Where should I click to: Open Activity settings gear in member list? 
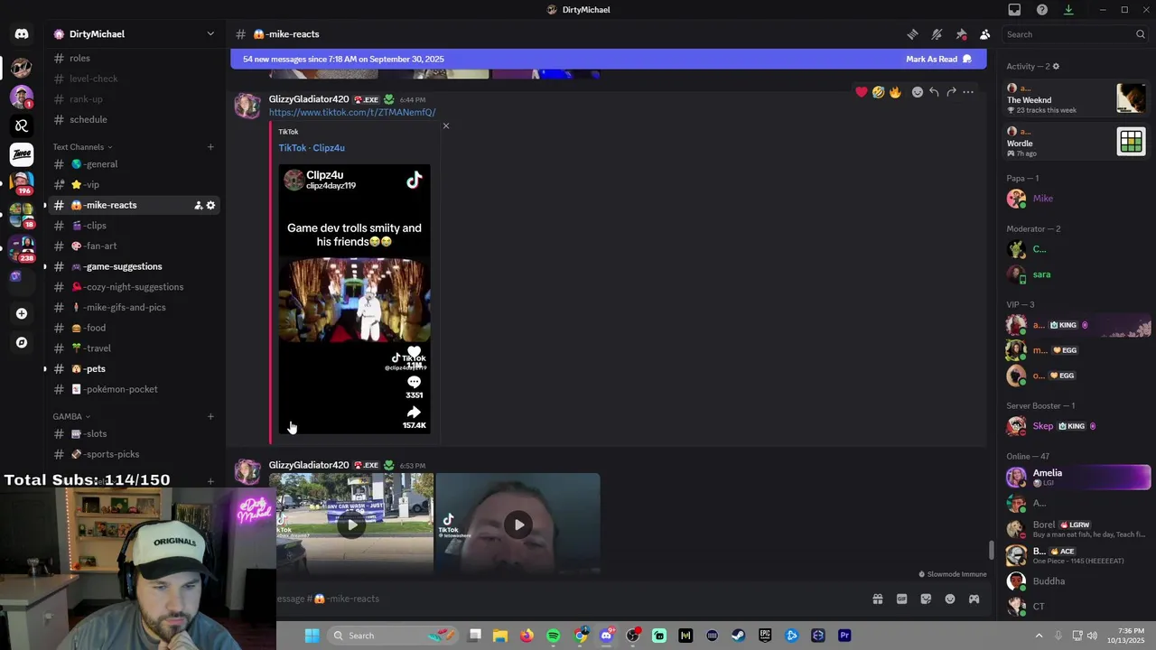point(1056,67)
